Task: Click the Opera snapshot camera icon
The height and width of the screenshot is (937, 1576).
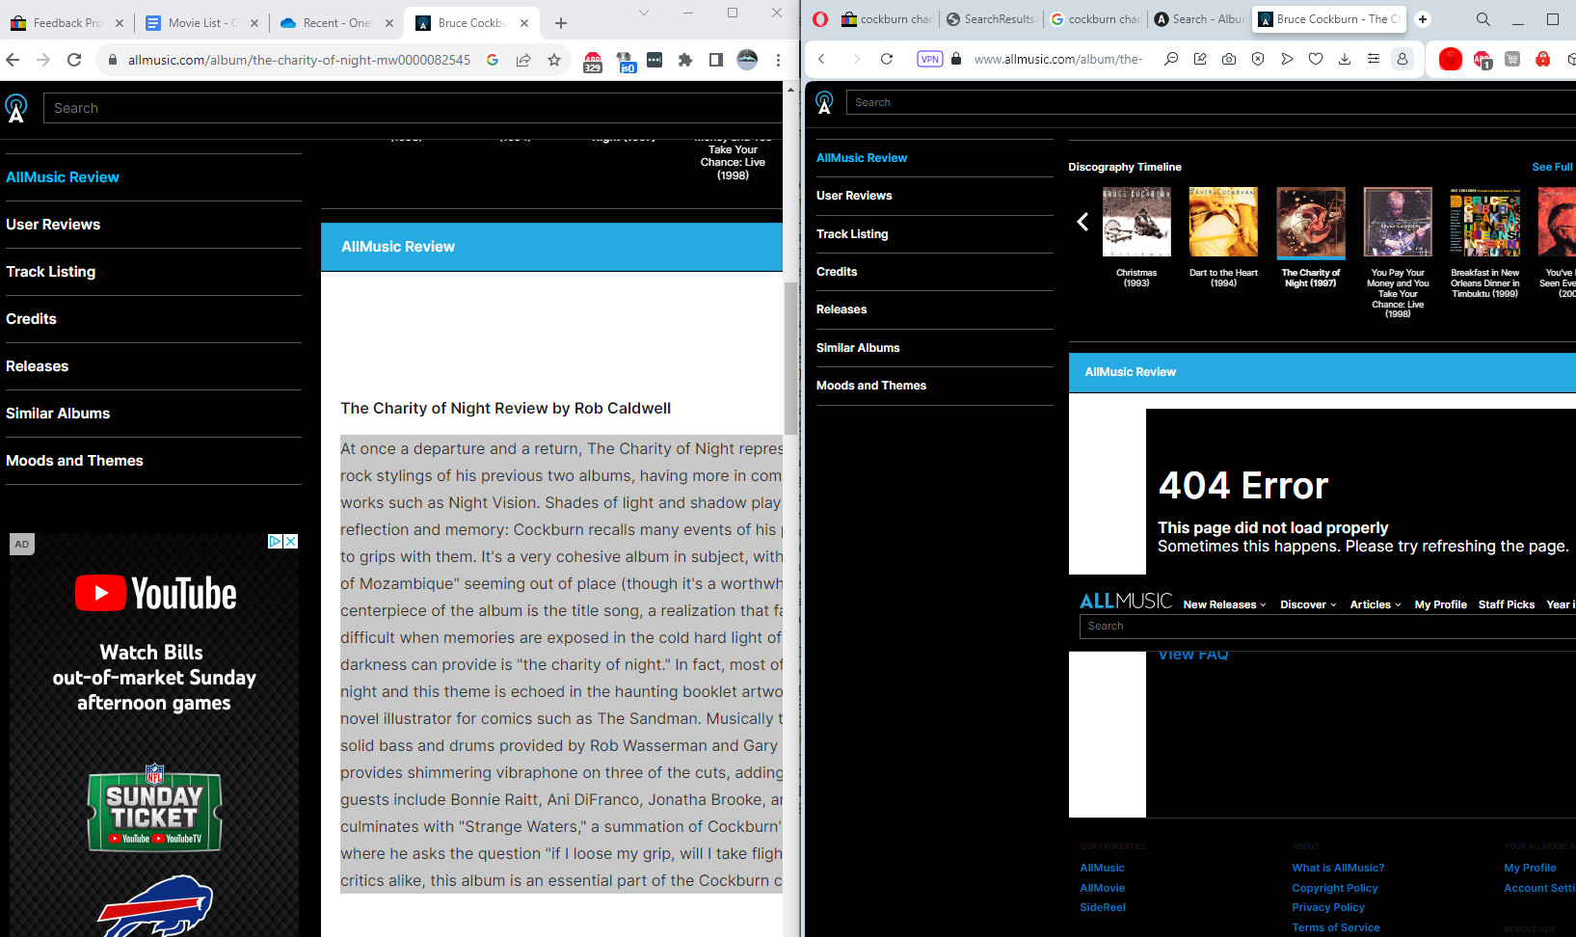Action: pyautogui.click(x=1229, y=59)
